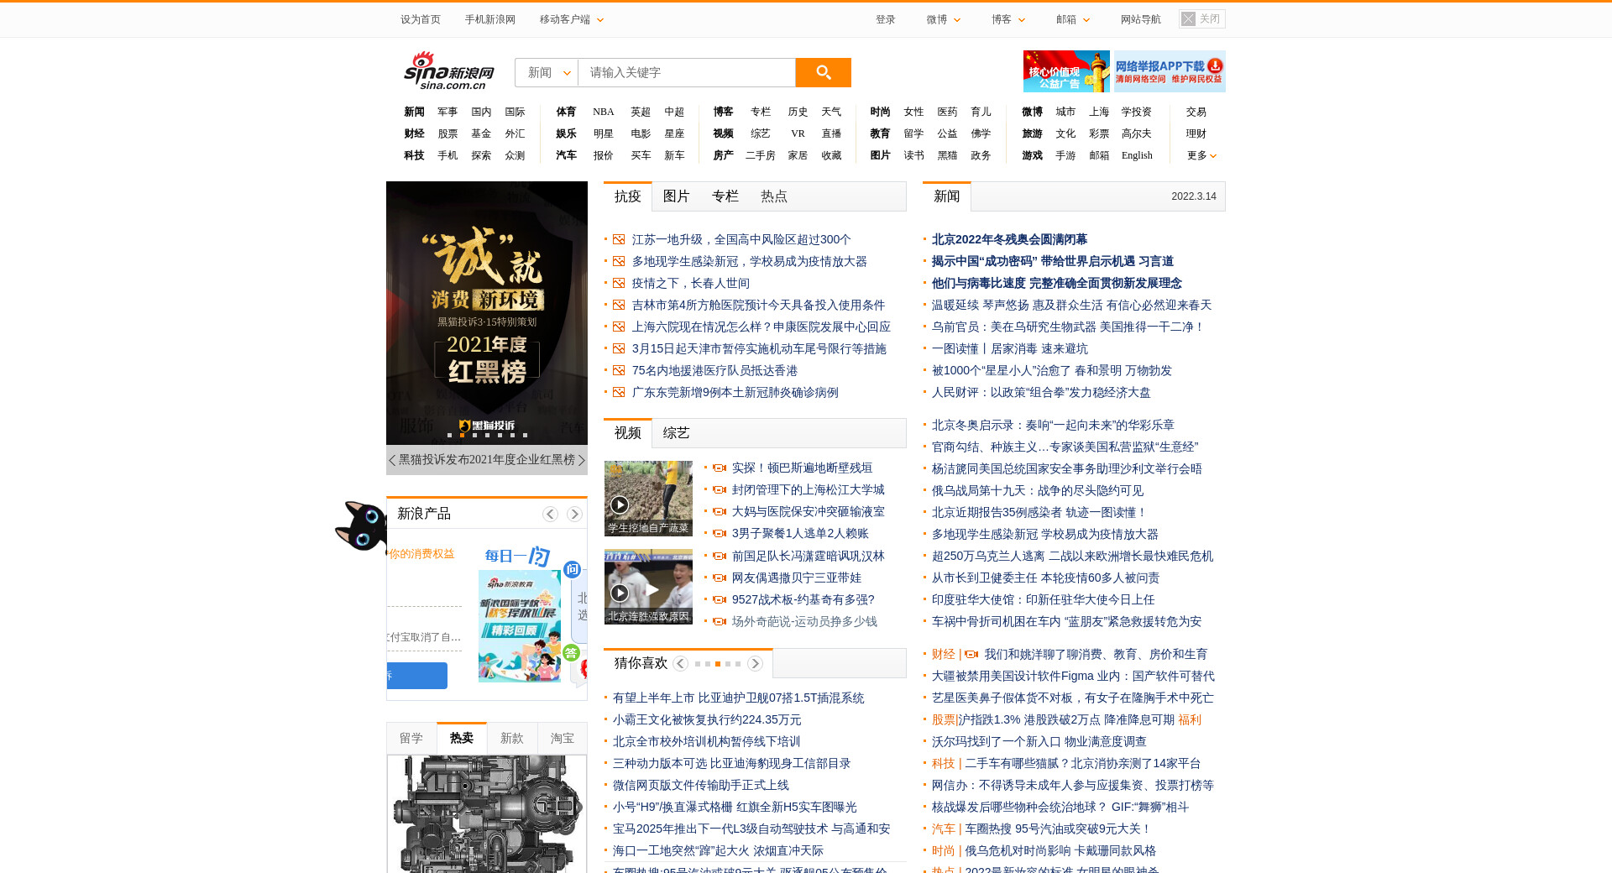Open the 每日一问 product title
1612x873 pixels.
coord(517,556)
